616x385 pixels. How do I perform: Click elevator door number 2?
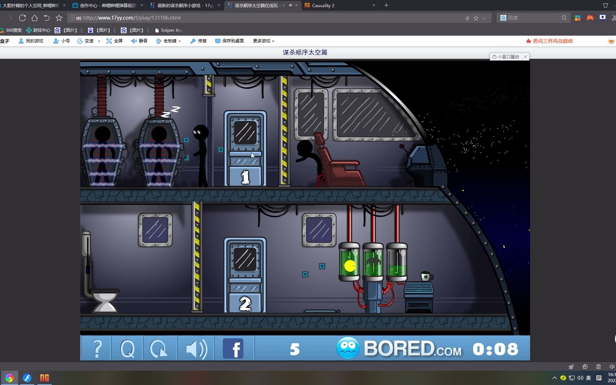(245, 275)
